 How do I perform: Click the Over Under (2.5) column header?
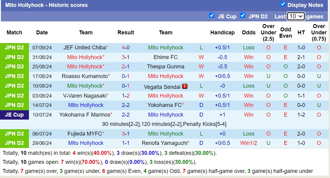[268, 33]
